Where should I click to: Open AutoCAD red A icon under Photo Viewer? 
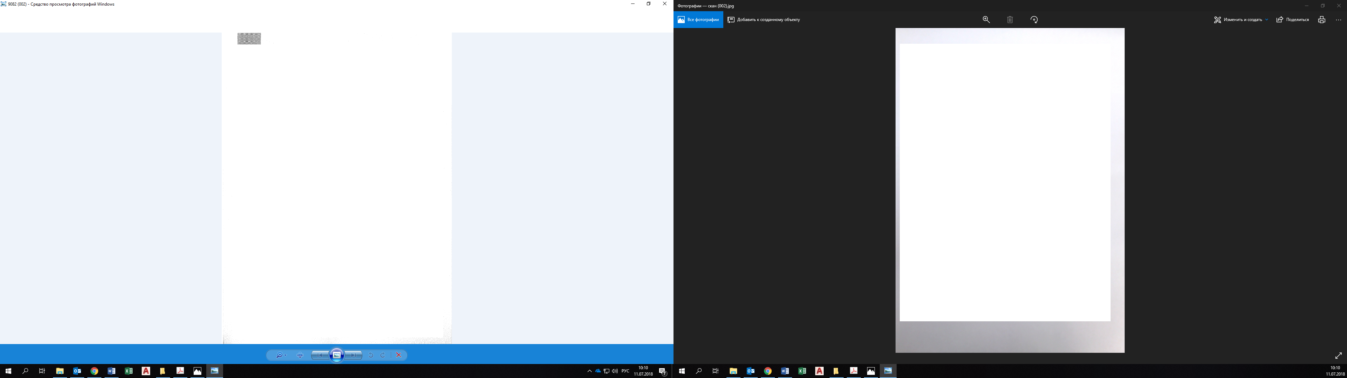pos(146,371)
